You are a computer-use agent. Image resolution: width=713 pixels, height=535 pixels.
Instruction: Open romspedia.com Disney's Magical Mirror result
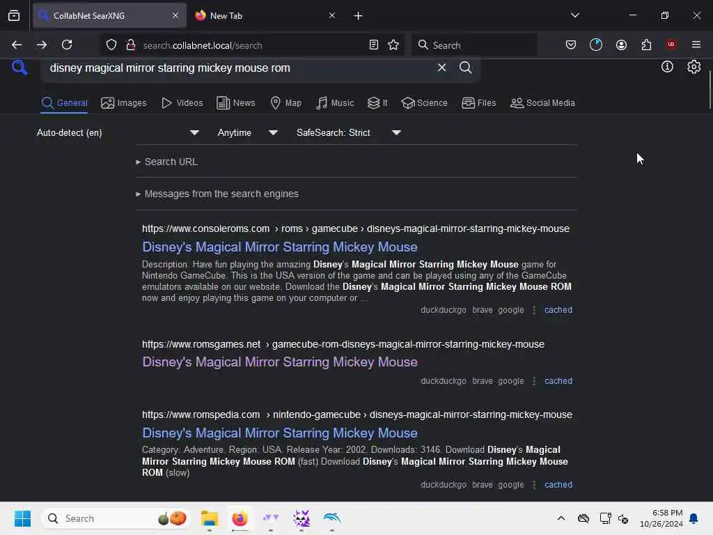(280, 433)
